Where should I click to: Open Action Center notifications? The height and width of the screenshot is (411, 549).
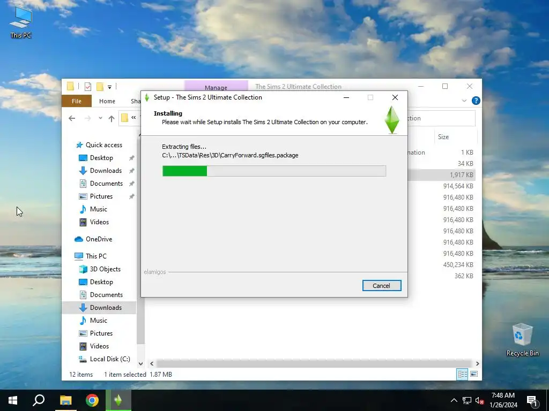(532, 400)
